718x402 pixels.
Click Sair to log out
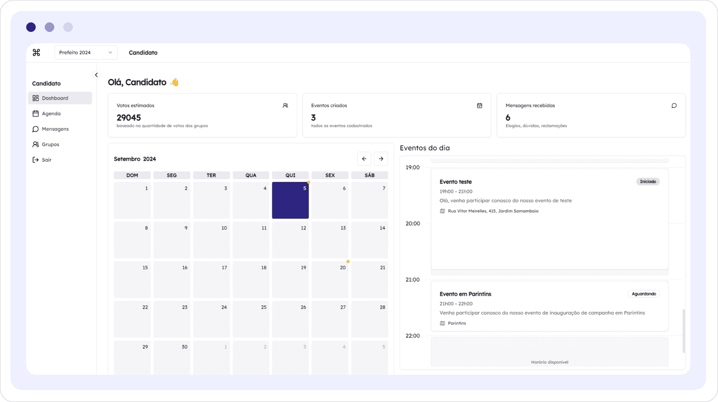coord(60,160)
